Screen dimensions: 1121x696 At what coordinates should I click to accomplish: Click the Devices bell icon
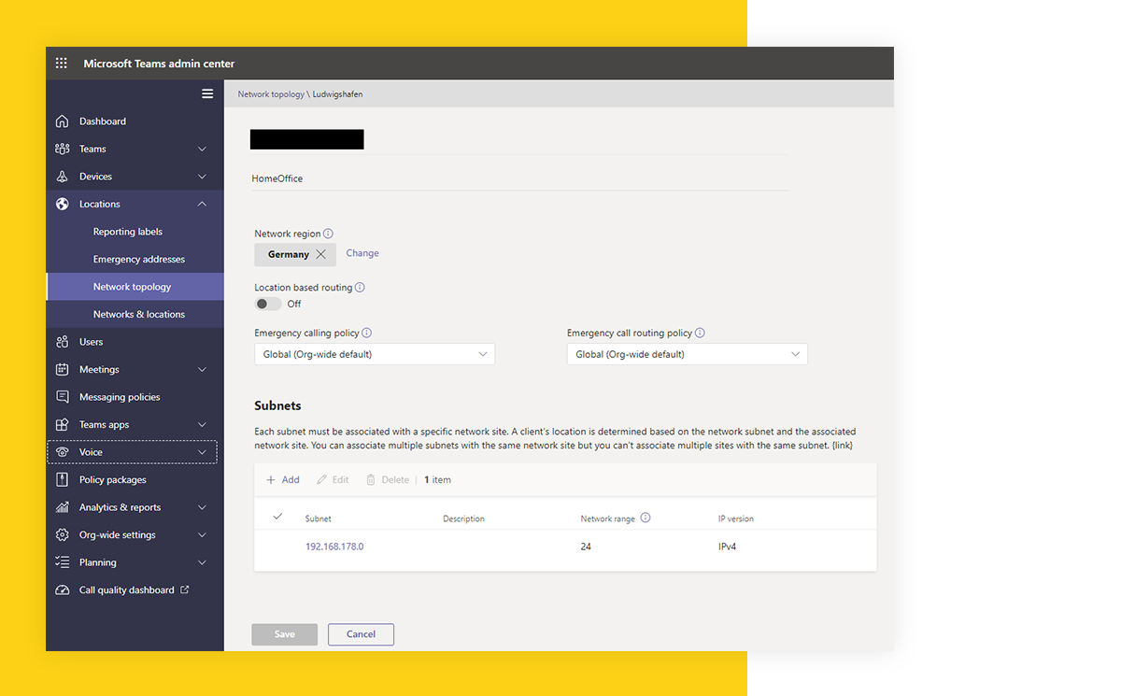[x=63, y=177]
